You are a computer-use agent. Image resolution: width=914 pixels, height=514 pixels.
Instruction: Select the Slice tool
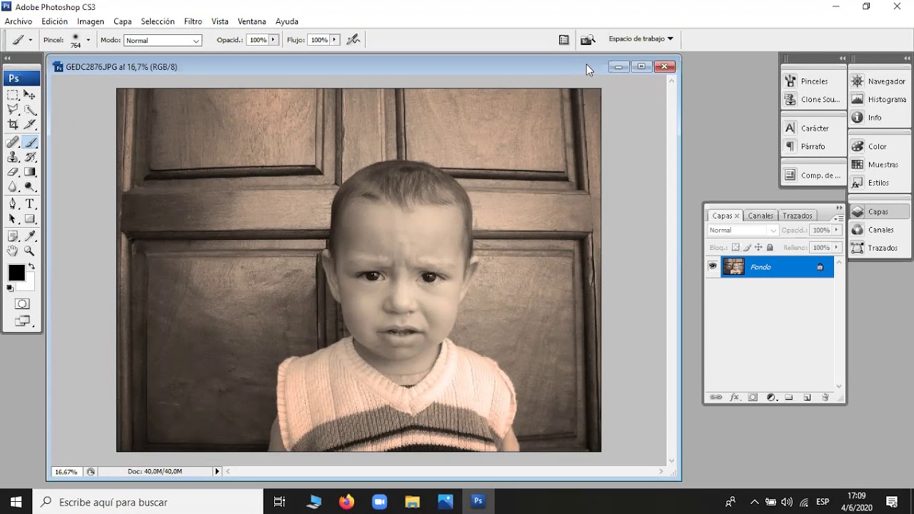(x=30, y=125)
